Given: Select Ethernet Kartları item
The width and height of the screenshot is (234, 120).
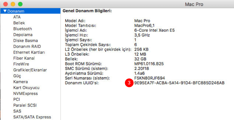Looking at the screenshot, I should 29,52.
